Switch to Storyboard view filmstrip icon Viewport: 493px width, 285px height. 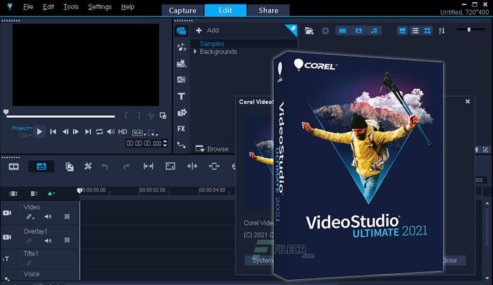14,167
